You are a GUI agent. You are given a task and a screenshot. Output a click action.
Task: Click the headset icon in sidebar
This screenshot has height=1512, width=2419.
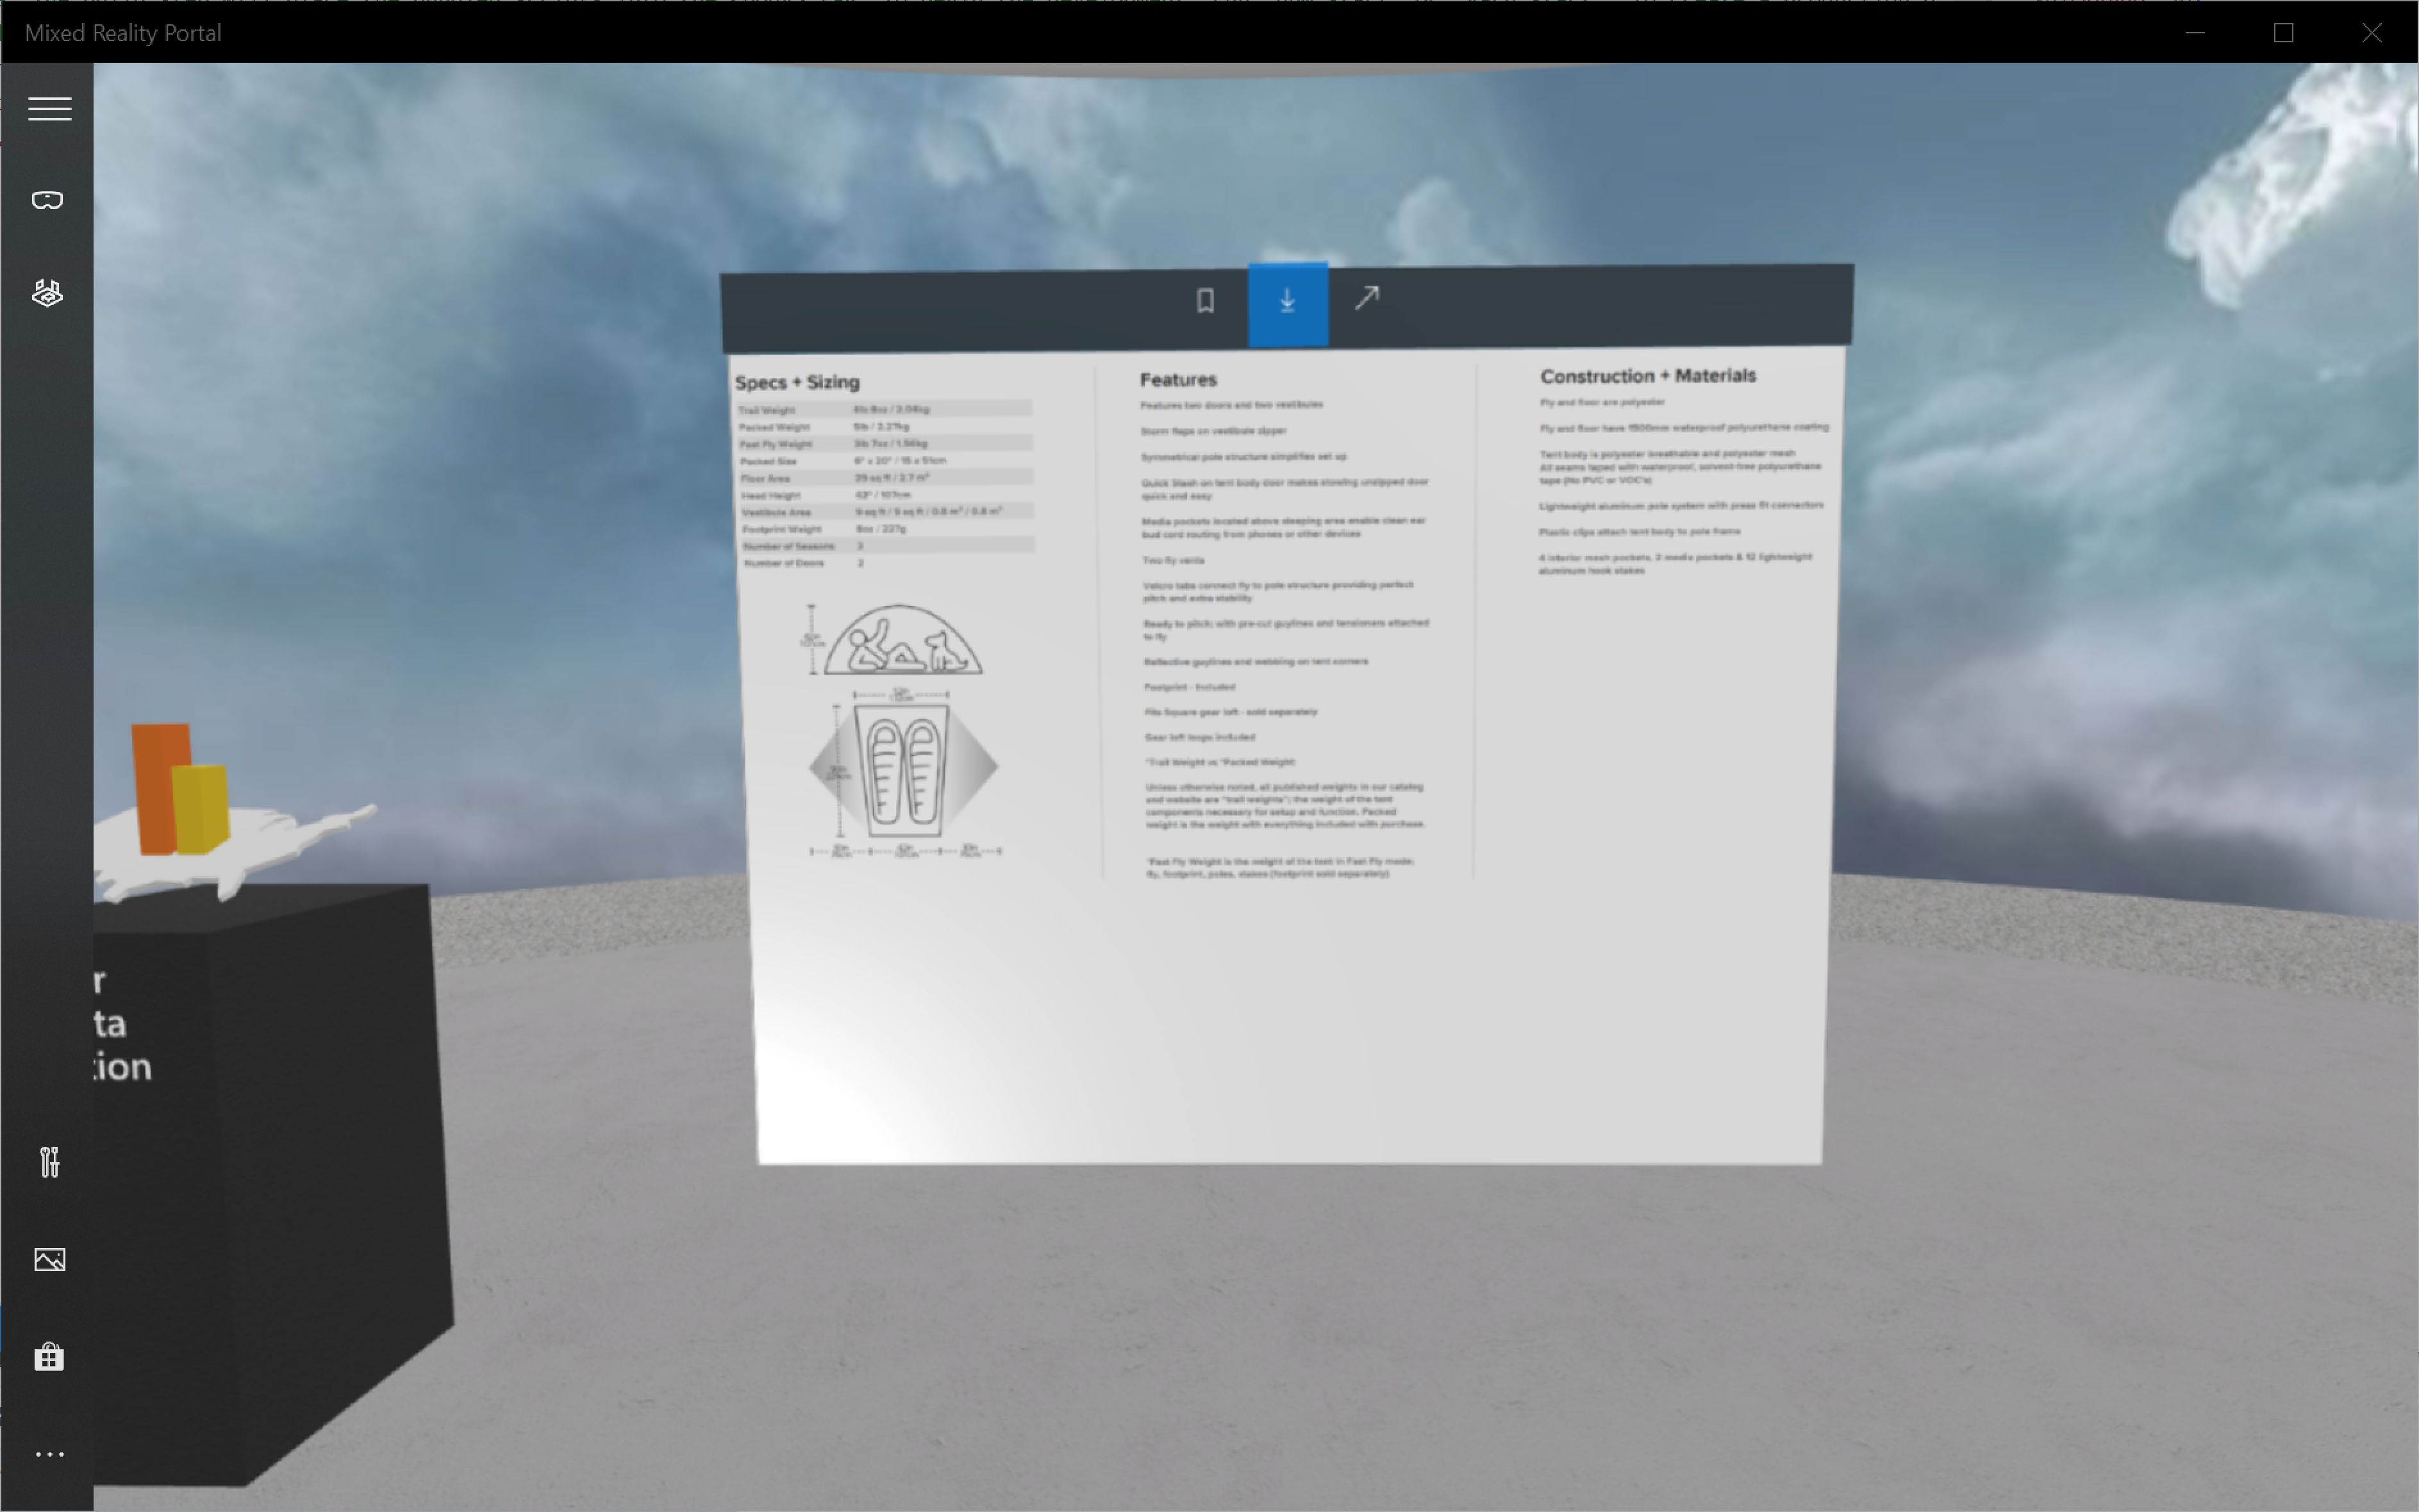click(47, 201)
